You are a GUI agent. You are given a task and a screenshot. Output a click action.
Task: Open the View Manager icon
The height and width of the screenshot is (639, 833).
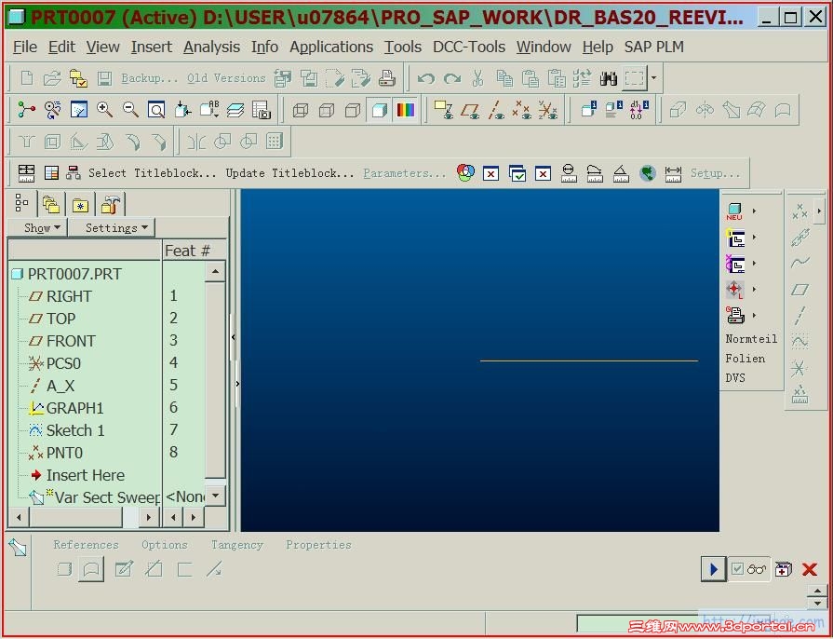(261, 110)
